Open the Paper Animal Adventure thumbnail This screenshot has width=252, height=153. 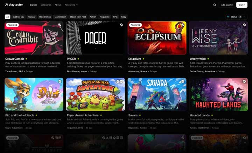(x=96, y=94)
